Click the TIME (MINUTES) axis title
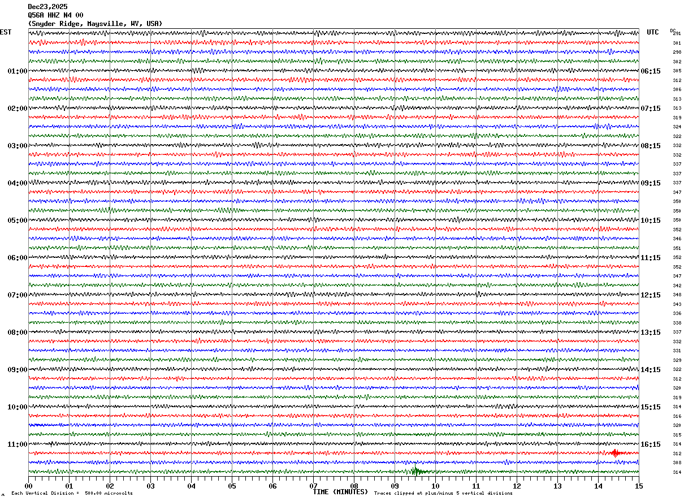This screenshot has height=501, width=684. click(x=340, y=492)
